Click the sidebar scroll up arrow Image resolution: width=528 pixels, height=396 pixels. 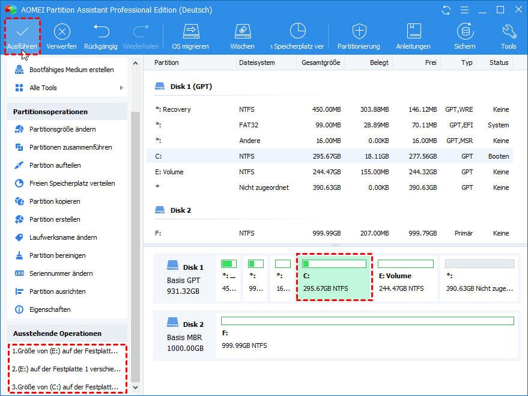(135, 63)
